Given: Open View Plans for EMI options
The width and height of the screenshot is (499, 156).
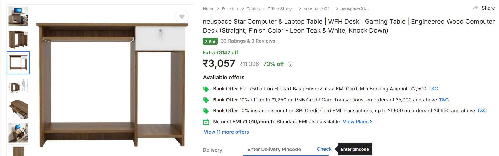Looking at the screenshot, I should click(357, 122).
